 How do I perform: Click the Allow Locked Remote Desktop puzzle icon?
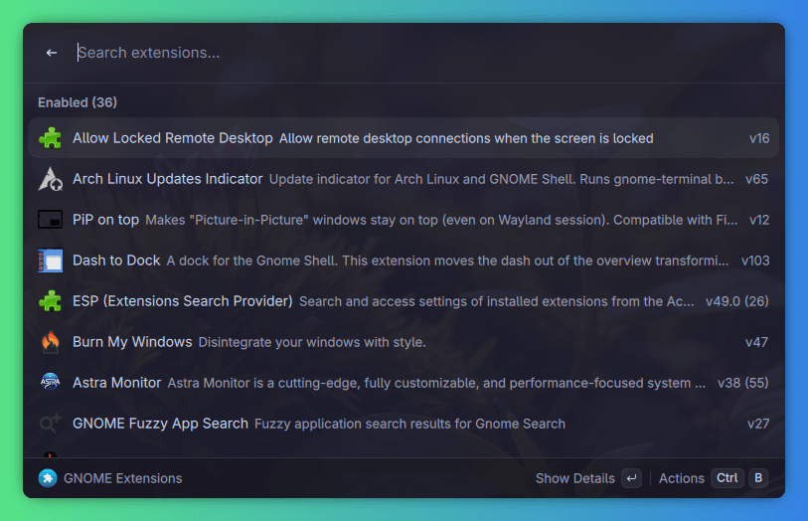click(x=50, y=138)
